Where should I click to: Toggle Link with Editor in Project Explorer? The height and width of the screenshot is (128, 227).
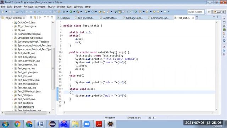click(35, 17)
